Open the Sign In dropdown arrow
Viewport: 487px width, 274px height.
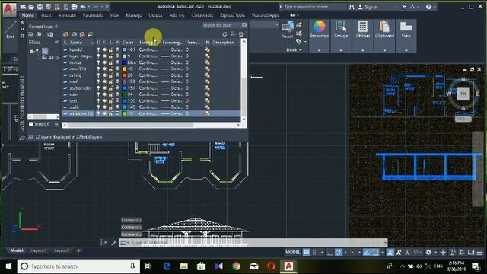[x=396, y=7]
